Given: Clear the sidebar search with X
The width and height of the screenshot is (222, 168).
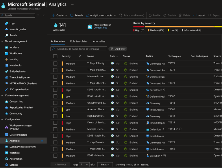Looking at the screenshot, I should [38, 15].
